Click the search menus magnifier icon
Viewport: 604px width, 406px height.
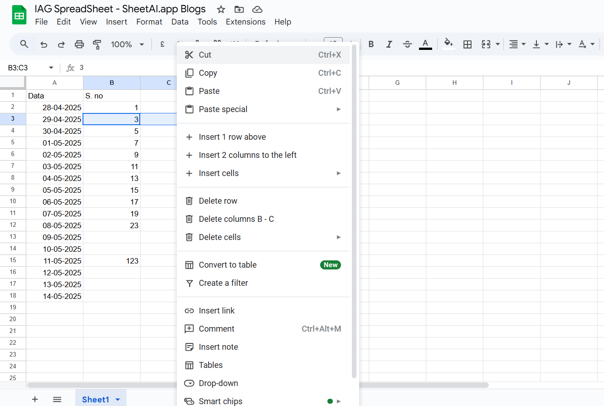pos(24,44)
